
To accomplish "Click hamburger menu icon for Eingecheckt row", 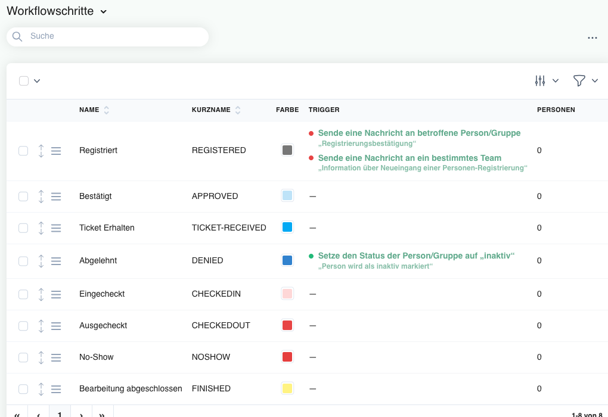I will pyautogui.click(x=56, y=294).
